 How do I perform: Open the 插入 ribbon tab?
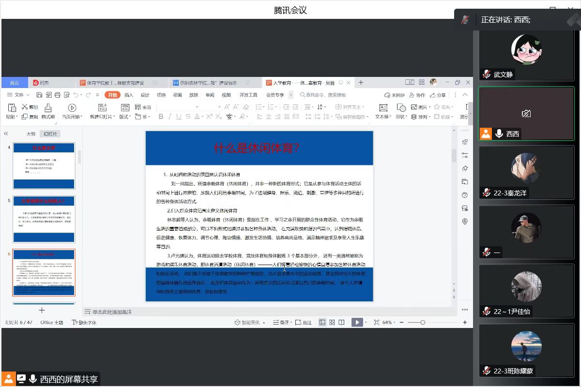click(129, 95)
